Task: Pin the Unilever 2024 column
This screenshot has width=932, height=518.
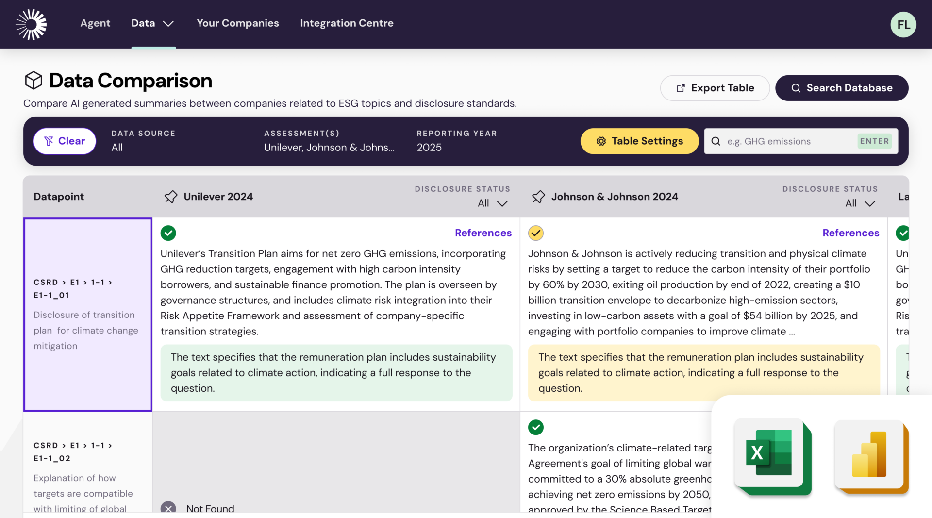Action: (171, 197)
